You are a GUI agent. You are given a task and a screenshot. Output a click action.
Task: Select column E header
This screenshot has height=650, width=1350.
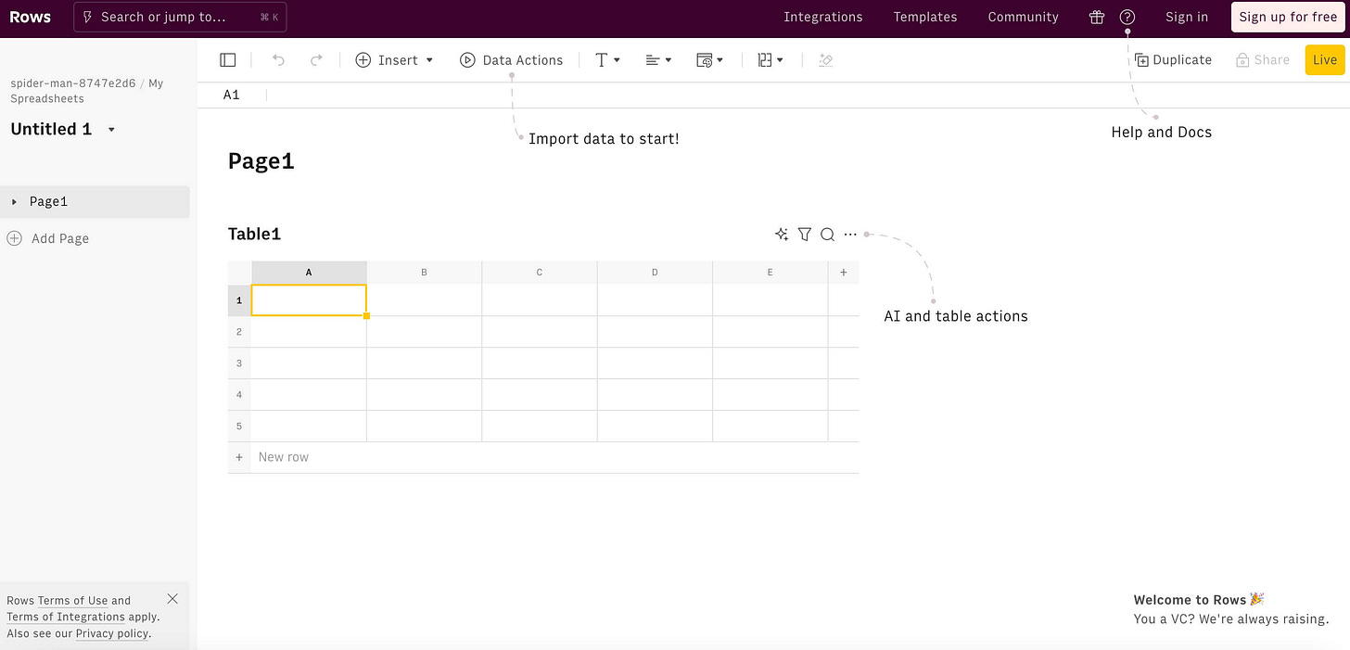(x=771, y=273)
